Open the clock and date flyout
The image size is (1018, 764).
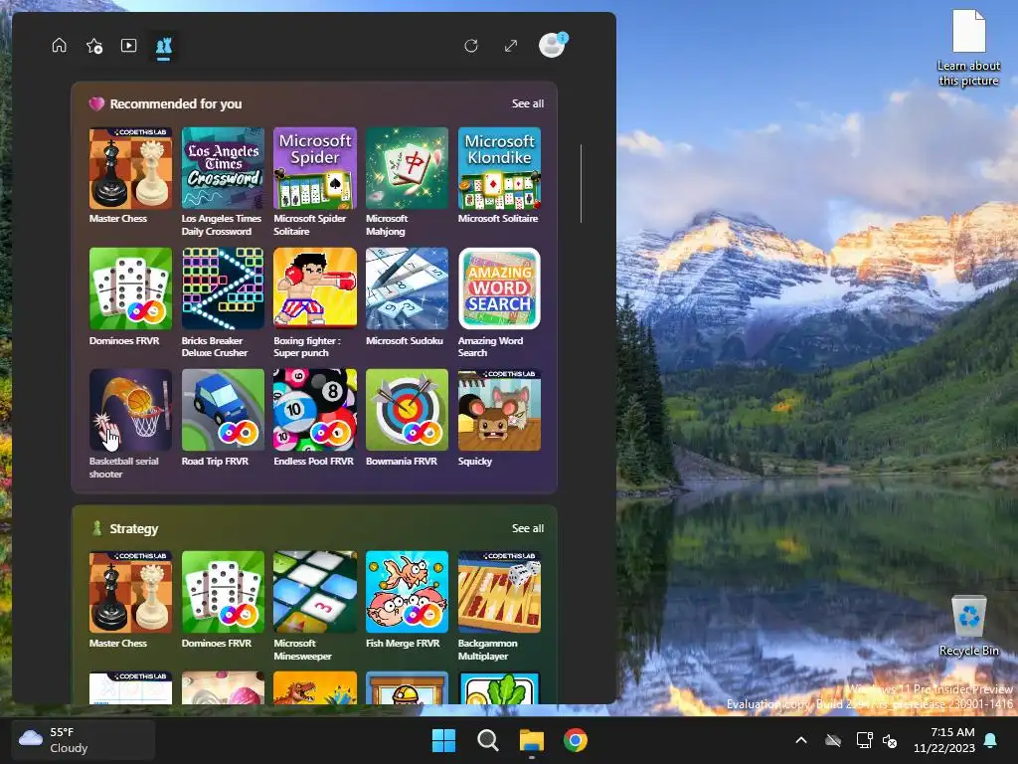click(x=944, y=740)
